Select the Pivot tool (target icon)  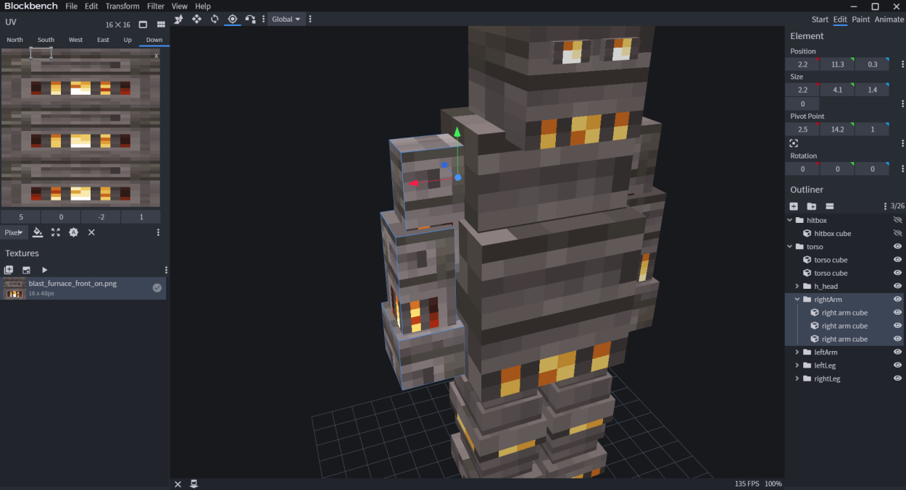pos(233,19)
